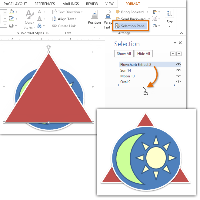Click the Group Objects icon
Screen dimensions: 200x200
pyautogui.click(x=155, y=19)
